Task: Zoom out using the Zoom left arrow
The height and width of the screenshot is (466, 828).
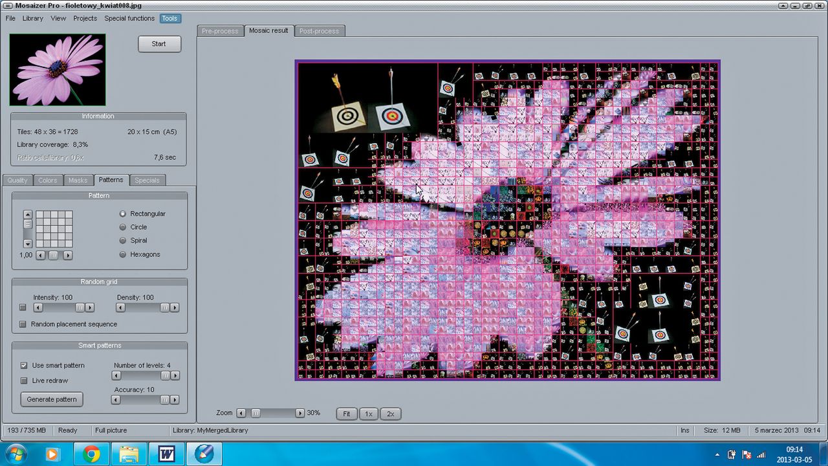Action: click(x=241, y=413)
